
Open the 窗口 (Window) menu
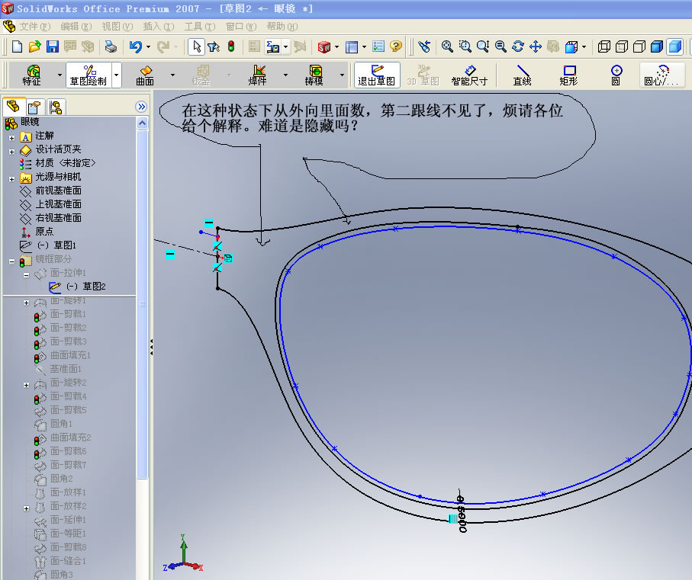coord(241,27)
